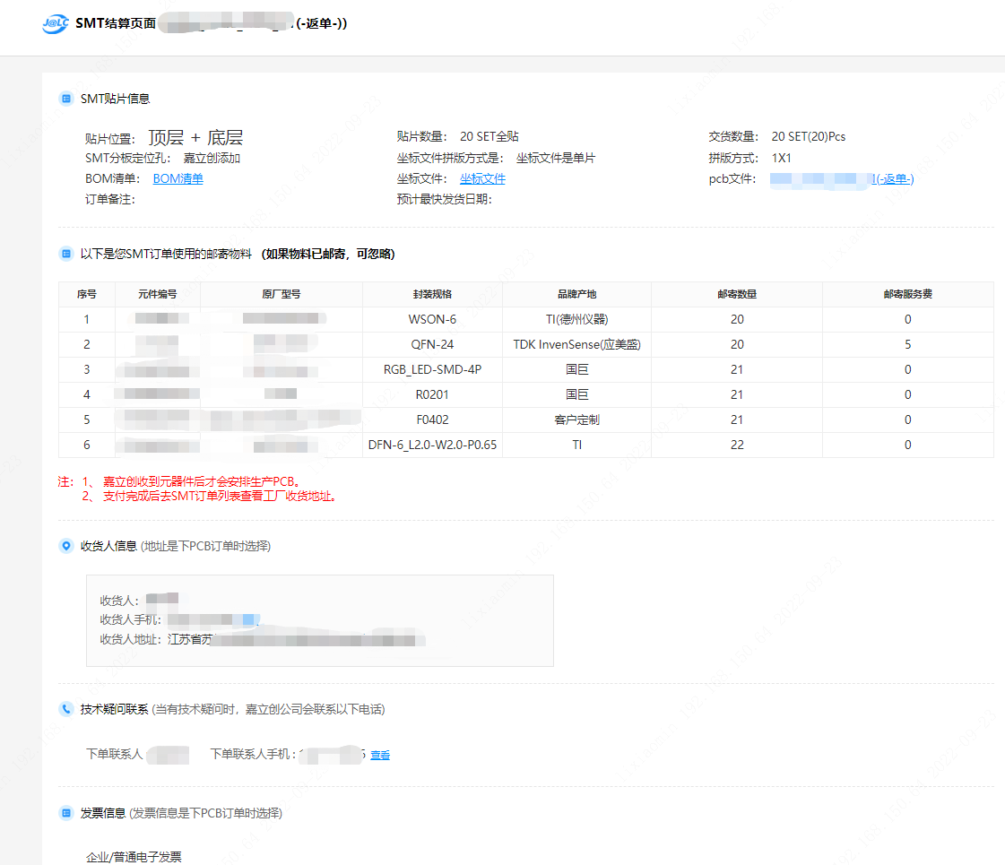Click the 原厂型号 column header
Screen dimensions: 1005x865
[x=282, y=294]
